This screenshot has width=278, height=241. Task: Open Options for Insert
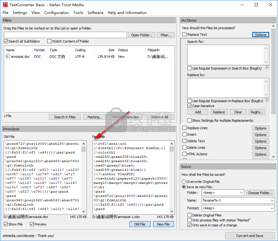[261, 135]
